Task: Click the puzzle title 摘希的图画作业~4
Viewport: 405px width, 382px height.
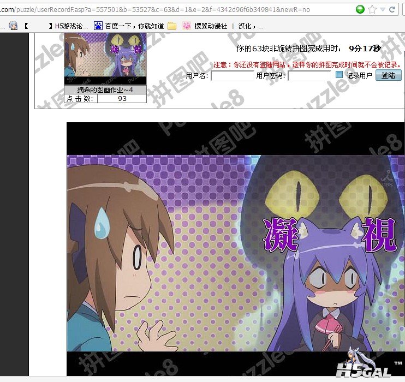Action: [105, 89]
